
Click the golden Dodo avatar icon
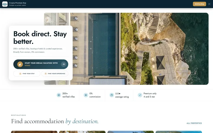point(20,64)
